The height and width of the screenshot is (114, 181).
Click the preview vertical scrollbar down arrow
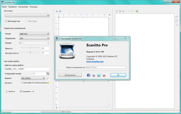point(110,105)
